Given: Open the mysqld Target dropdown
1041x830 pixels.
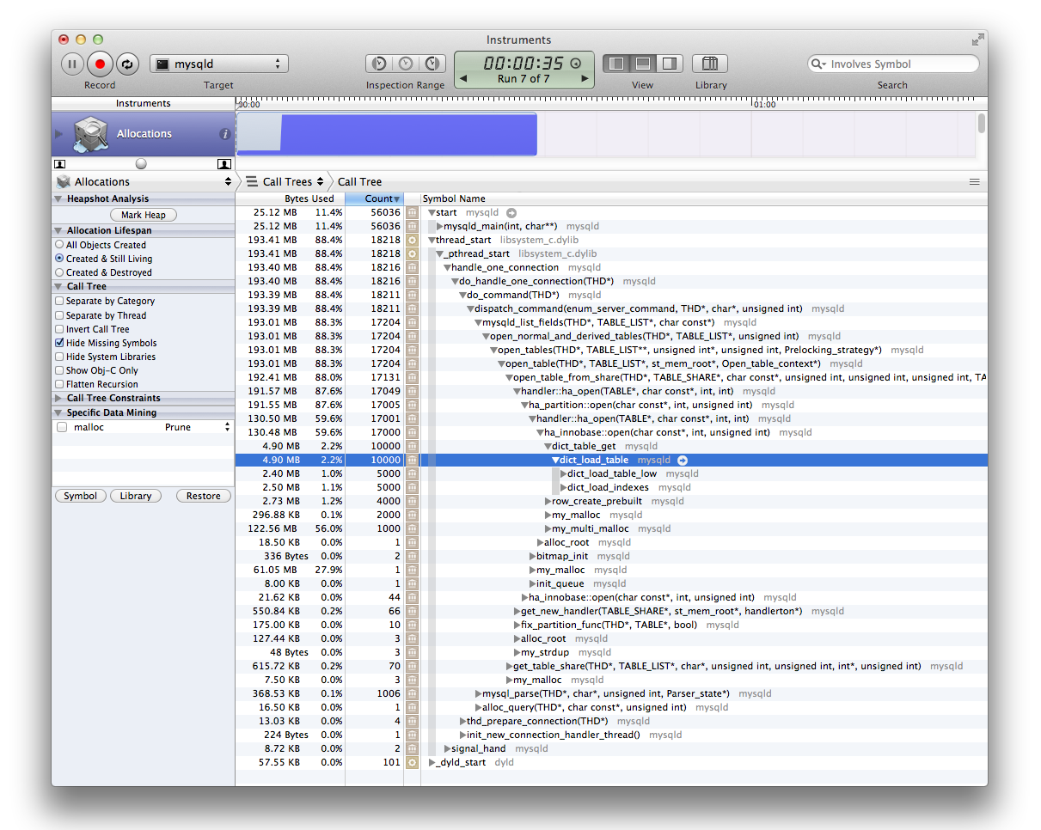Looking at the screenshot, I should tap(219, 64).
